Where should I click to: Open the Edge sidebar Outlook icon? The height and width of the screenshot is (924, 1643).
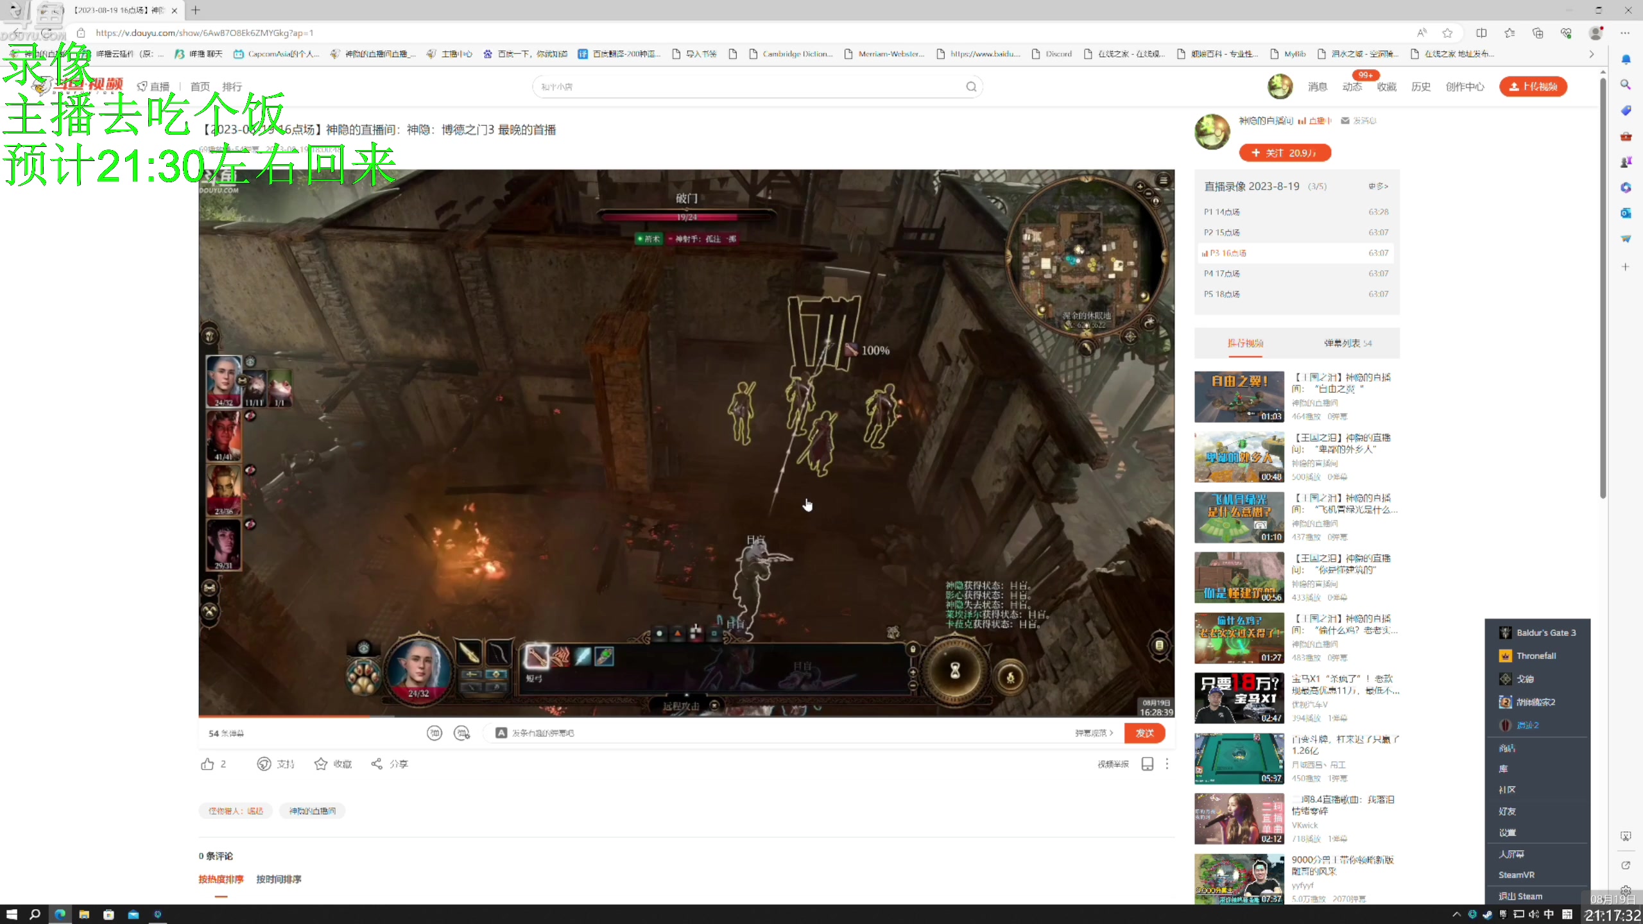point(1626,213)
